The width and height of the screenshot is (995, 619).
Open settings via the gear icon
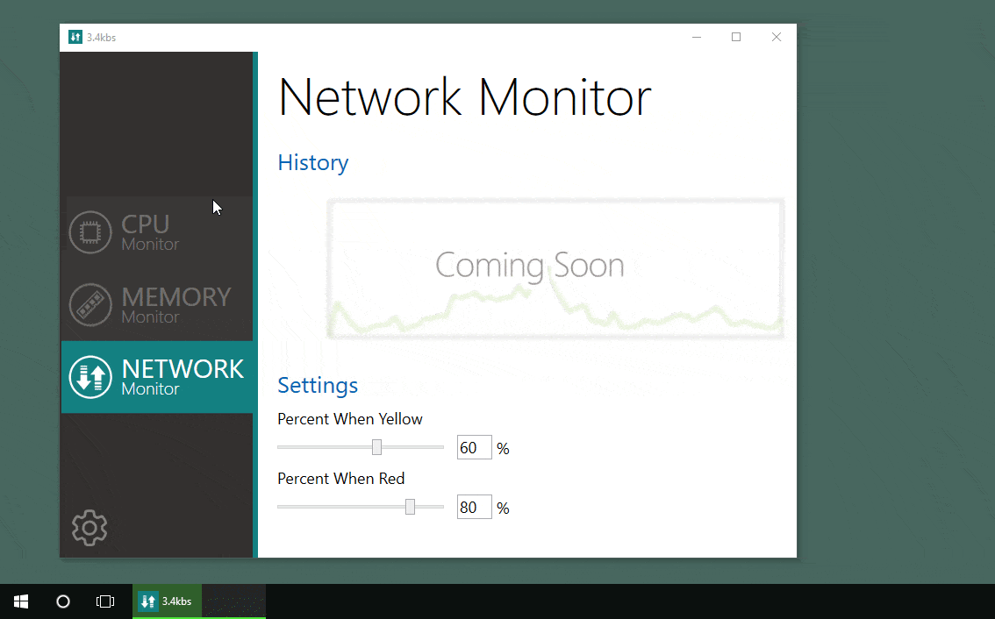pos(89,528)
